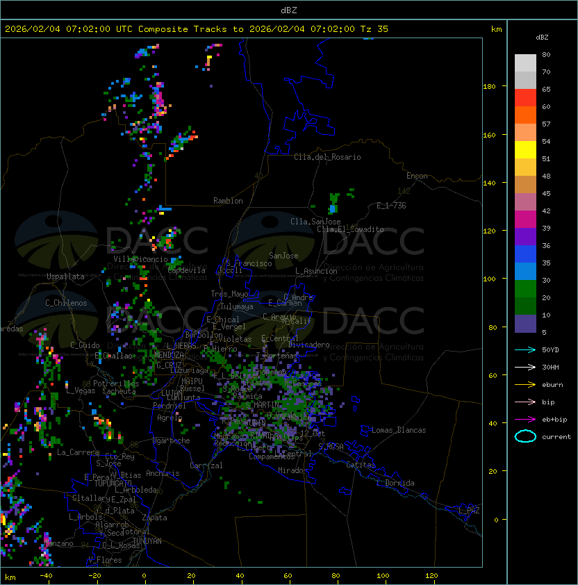578x585 pixels.
Task: Click the white 30HM arrow icon
Action: tap(525, 367)
